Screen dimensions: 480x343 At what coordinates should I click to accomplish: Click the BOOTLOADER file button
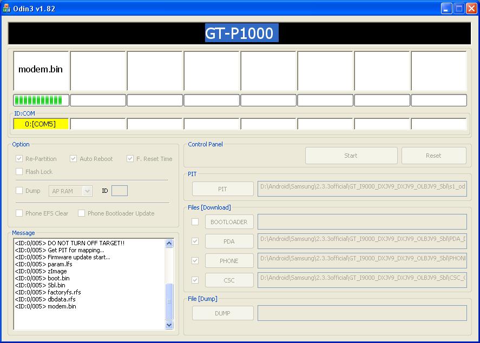point(229,222)
